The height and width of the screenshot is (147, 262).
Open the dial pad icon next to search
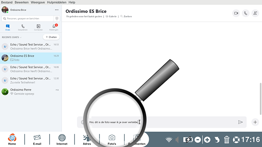pos(57,19)
